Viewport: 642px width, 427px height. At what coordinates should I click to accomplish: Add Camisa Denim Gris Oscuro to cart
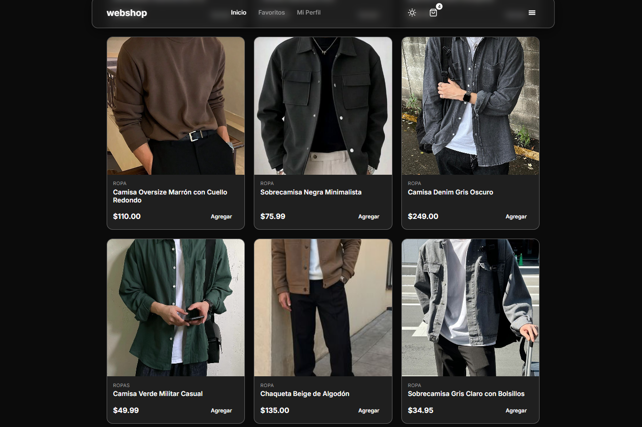(x=516, y=217)
